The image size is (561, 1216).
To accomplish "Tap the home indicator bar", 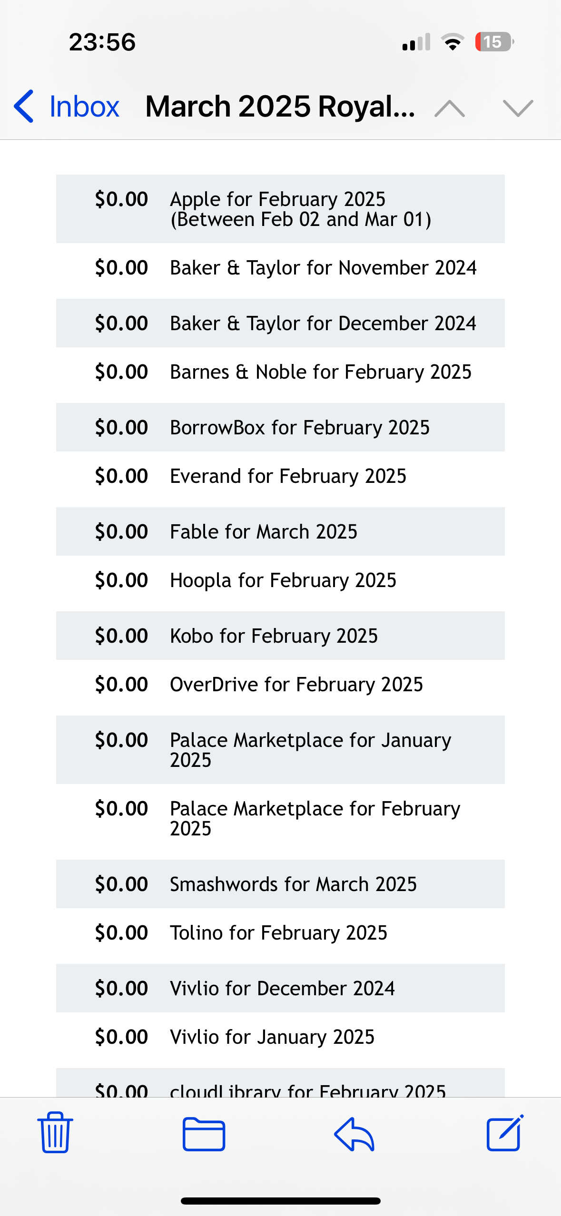I will [280, 1201].
